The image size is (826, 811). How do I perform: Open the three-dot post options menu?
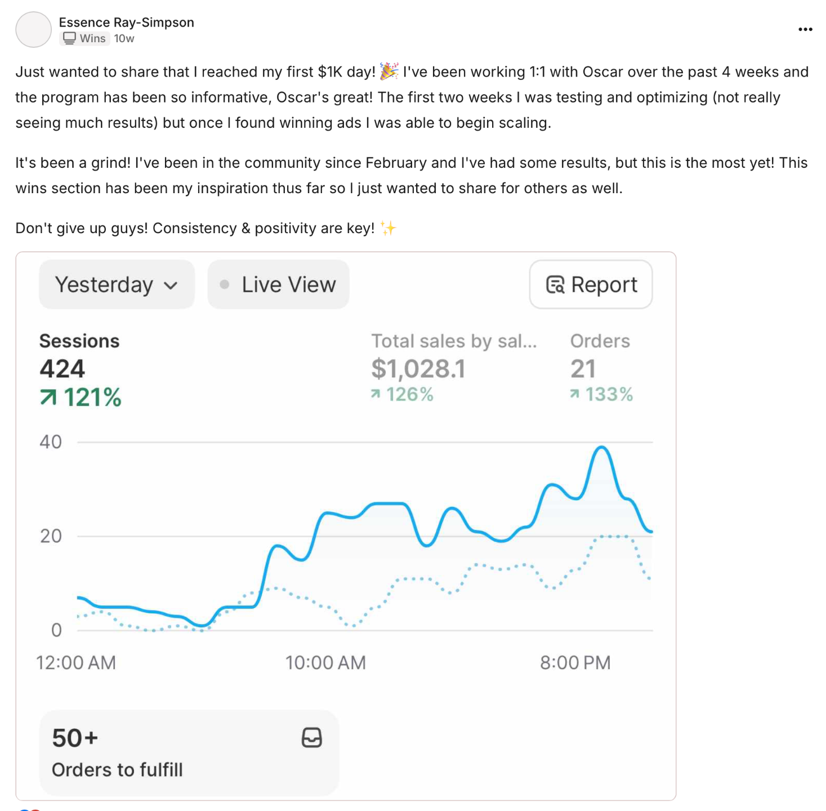(x=805, y=29)
